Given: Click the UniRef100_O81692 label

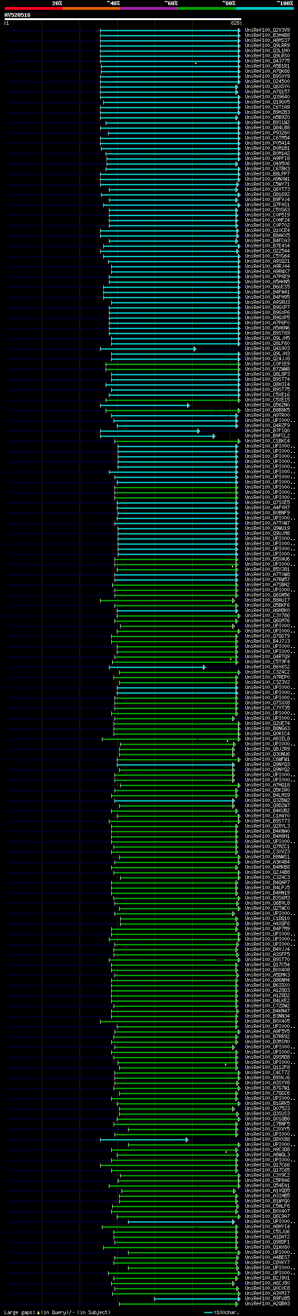Looking at the screenshot, I should pyautogui.click(x=267, y=194).
